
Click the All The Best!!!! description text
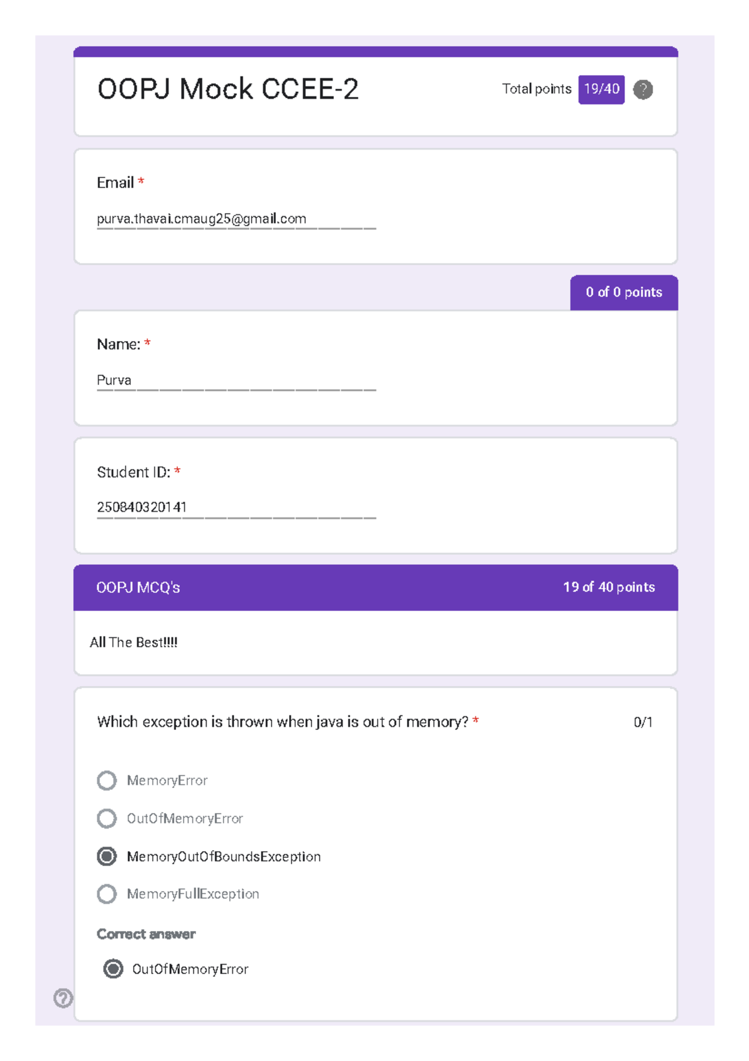coord(134,642)
